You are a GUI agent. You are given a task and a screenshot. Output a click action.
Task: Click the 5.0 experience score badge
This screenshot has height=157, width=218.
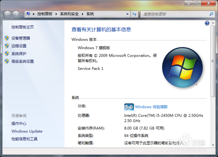tap(129, 107)
